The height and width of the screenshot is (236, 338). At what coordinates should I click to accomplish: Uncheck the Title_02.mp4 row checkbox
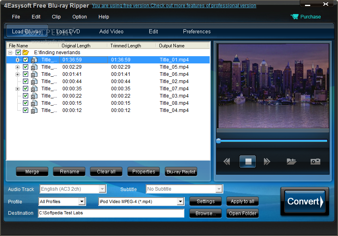(x=25, y=81)
